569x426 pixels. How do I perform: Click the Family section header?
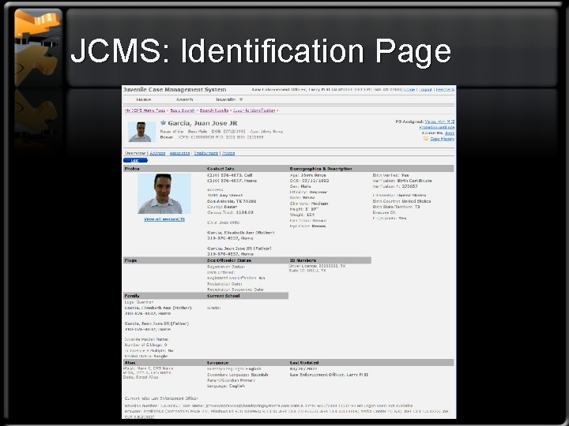(132, 296)
